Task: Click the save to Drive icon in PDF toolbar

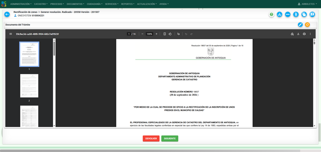Action: [x=293, y=34]
